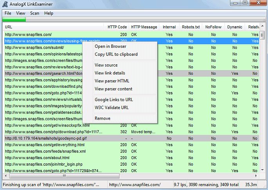Click the status bar http://www.snapfiles.com/ URL
Screen dimensions: 268x190
(x=135, y=185)
